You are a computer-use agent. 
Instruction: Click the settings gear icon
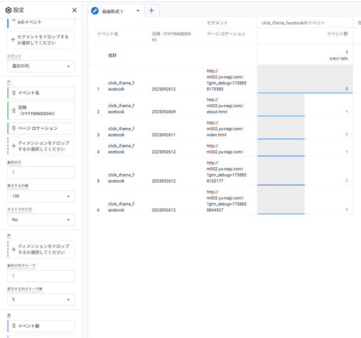(8, 10)
